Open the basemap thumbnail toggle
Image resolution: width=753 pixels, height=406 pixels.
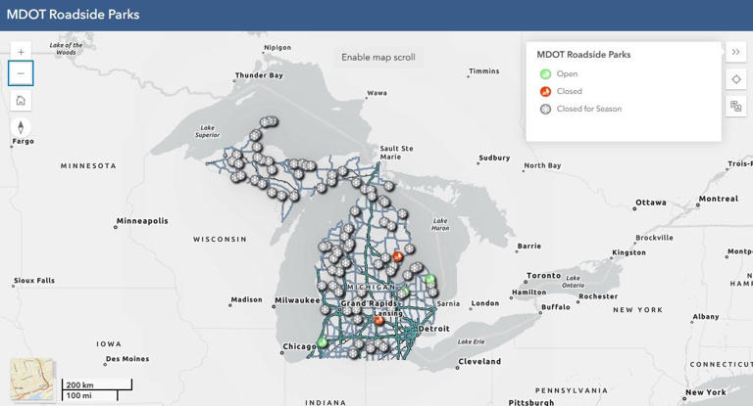point(32,380)
